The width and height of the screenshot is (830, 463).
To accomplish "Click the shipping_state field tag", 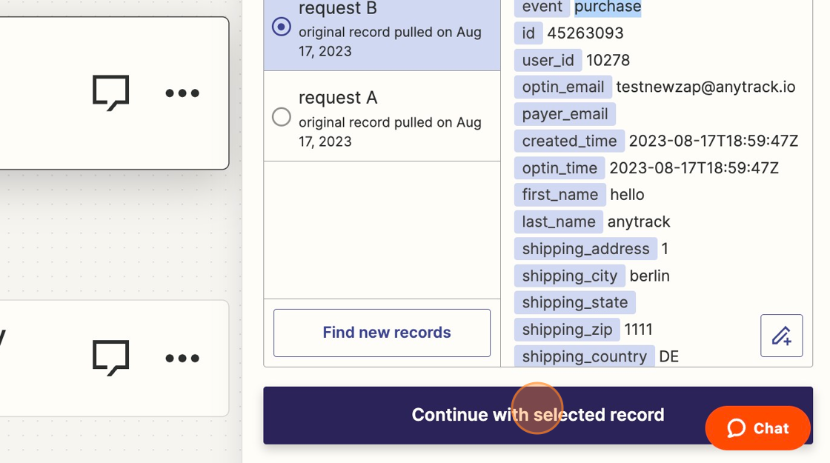I will 575,302.
